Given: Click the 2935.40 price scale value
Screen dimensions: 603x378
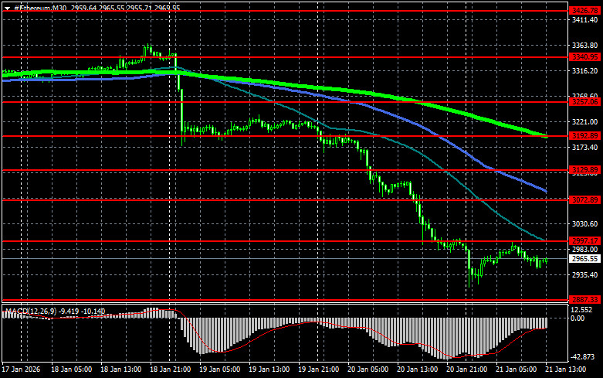Looking at the screenshot, I should (x=585, y=275).
